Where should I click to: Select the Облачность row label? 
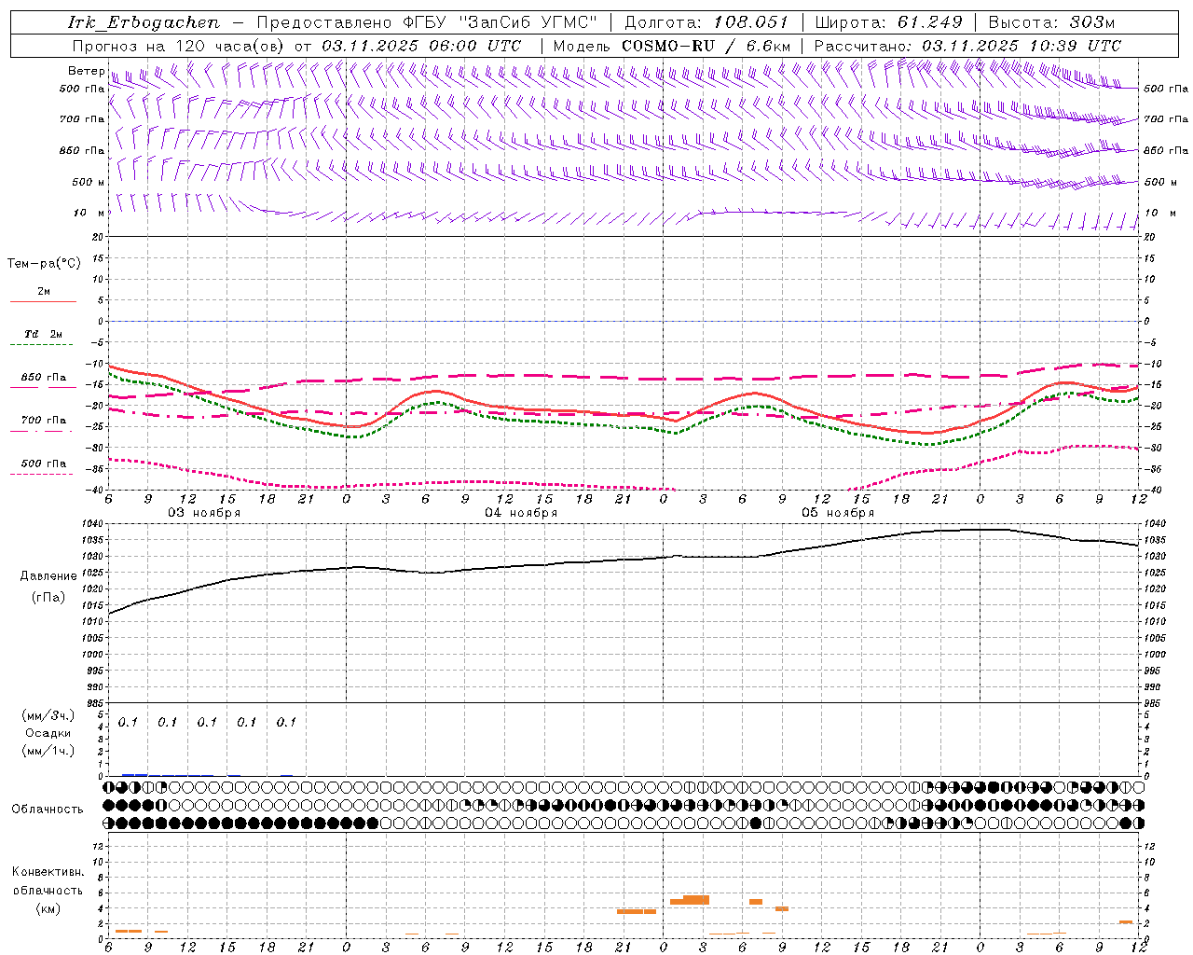[x=48, y=809]
